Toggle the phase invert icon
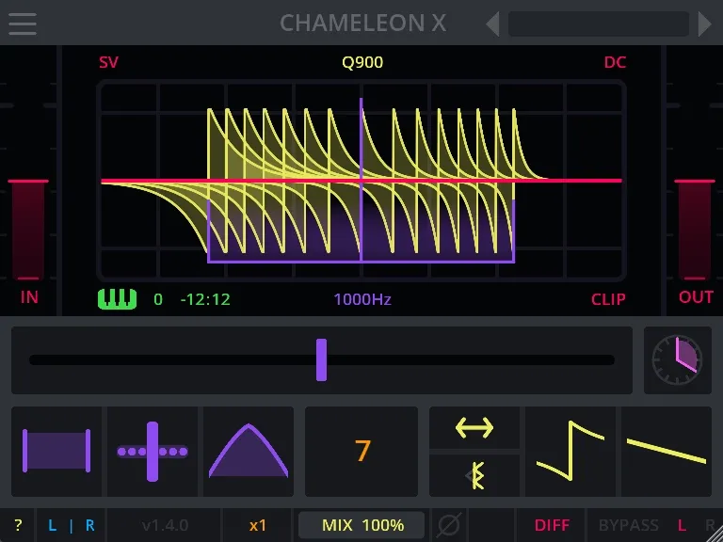Screen dimensions: 723x542 click(x=449, y=525)
